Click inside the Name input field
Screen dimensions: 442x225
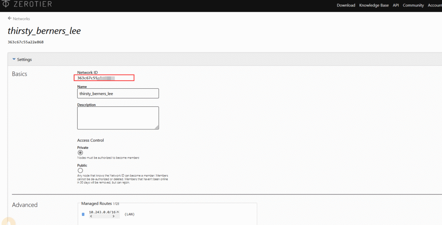coord(118,94)
